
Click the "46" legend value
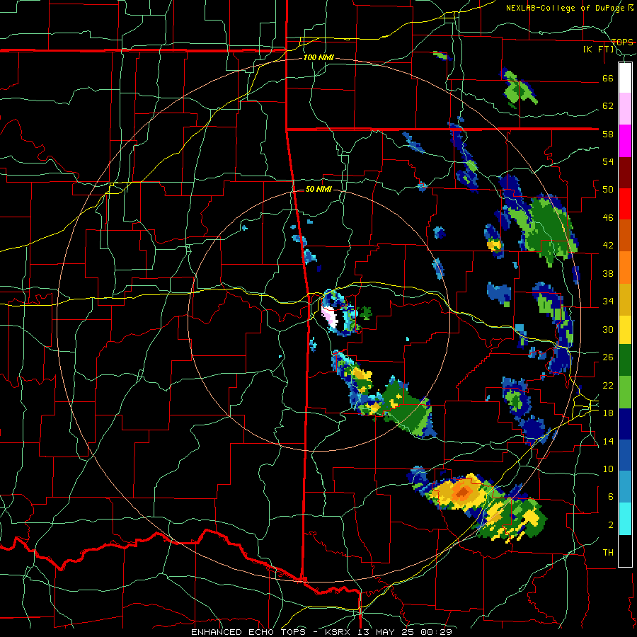(608, 218)
